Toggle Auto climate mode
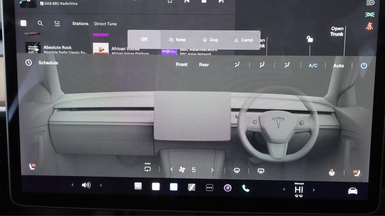Viewport: 385px width, 216px height. pos(338,65)
